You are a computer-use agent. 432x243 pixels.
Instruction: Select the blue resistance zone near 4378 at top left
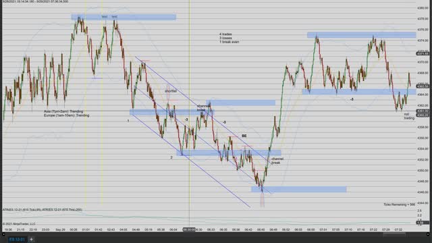[x=124, y=17]
